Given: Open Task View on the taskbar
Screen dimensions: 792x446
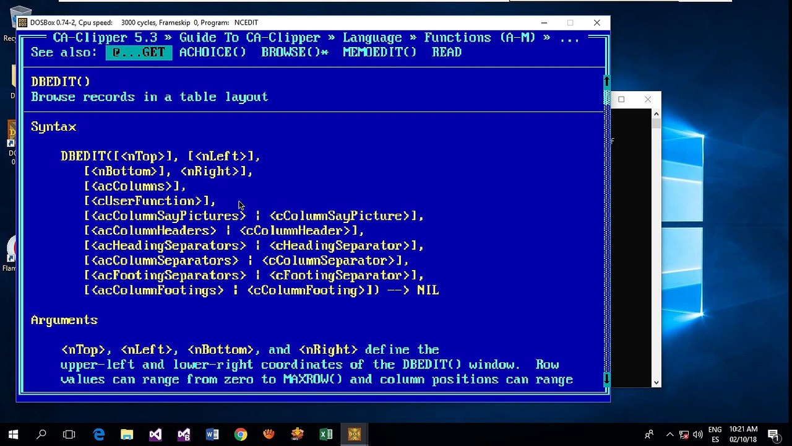Looking at the screenshot, I should click(x=69, y=434).
